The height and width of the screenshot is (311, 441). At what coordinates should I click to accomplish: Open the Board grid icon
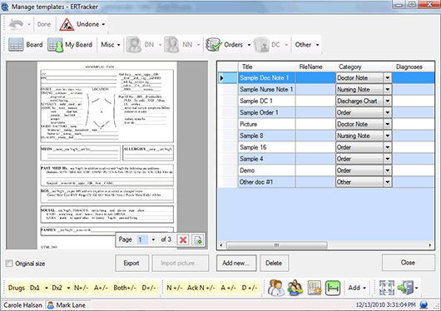(16, 45)
